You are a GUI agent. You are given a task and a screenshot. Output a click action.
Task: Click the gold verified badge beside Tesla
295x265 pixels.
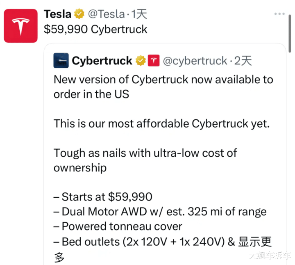pos(79,14)
